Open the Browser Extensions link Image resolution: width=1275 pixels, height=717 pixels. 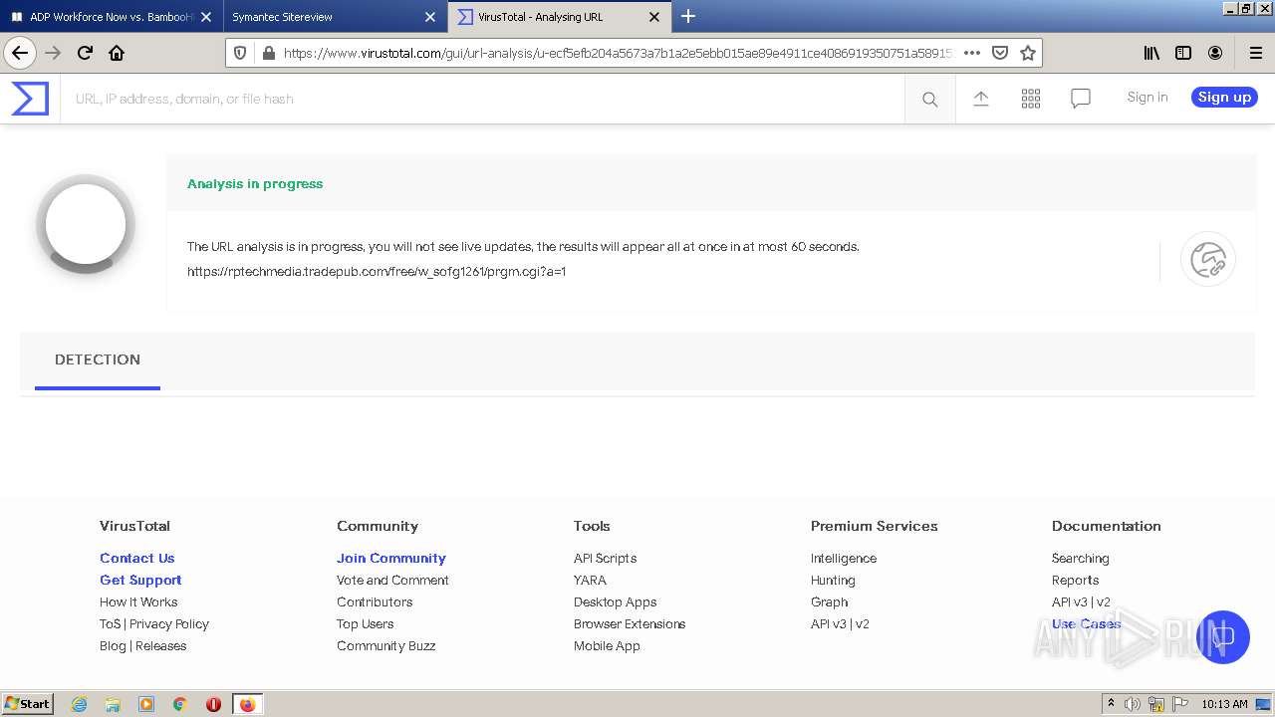[x=630, y=623]
